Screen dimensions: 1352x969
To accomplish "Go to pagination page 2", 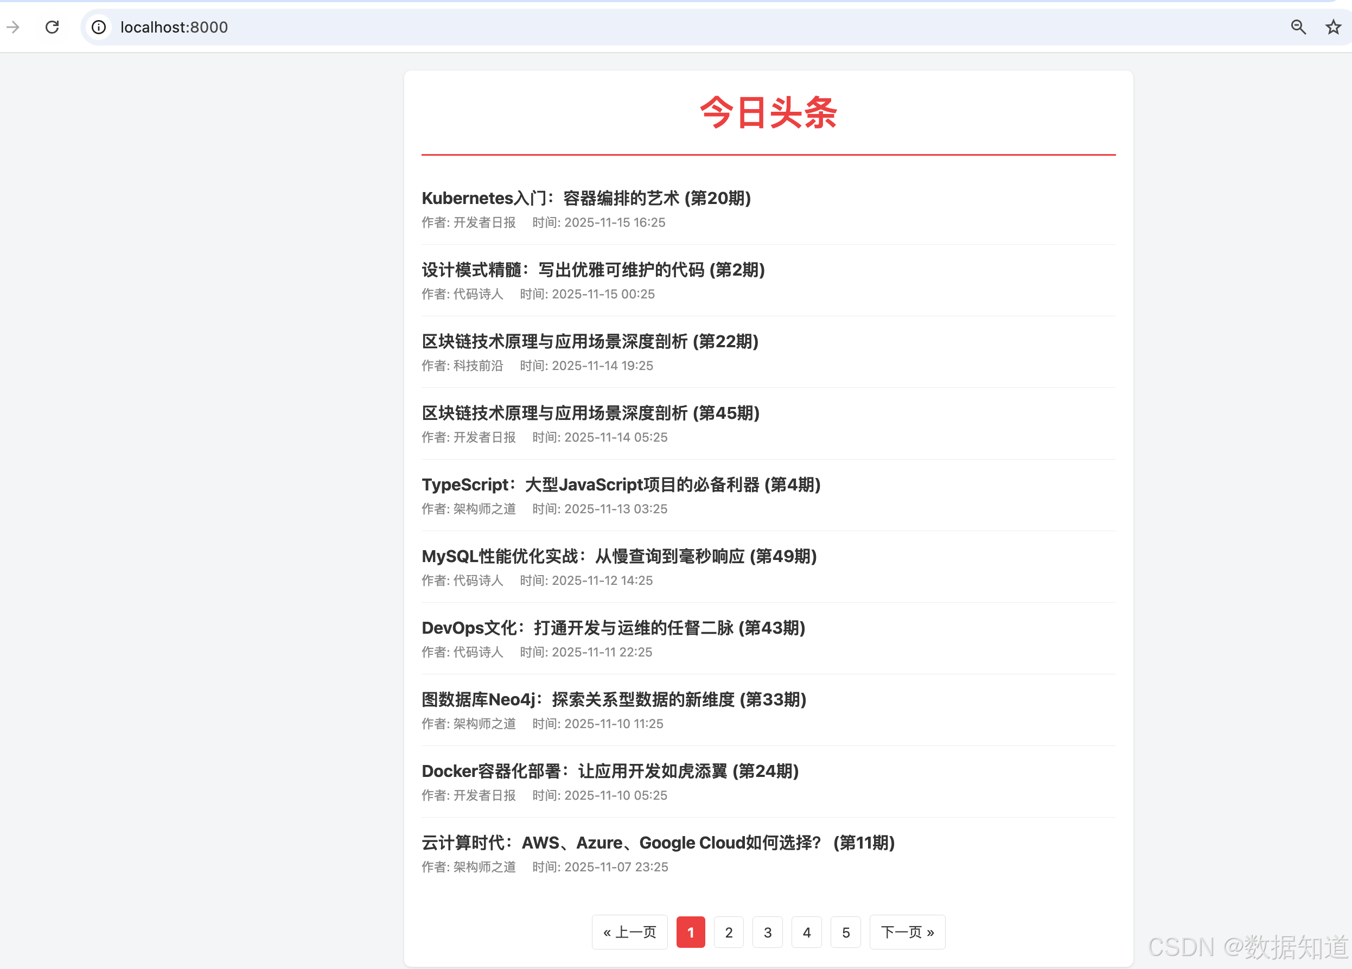I will tap(729, 932).
